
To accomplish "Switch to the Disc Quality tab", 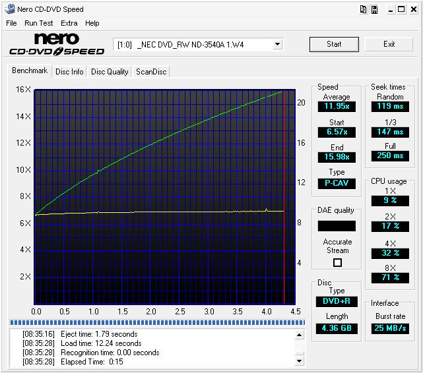I will (x=110, y=72).
